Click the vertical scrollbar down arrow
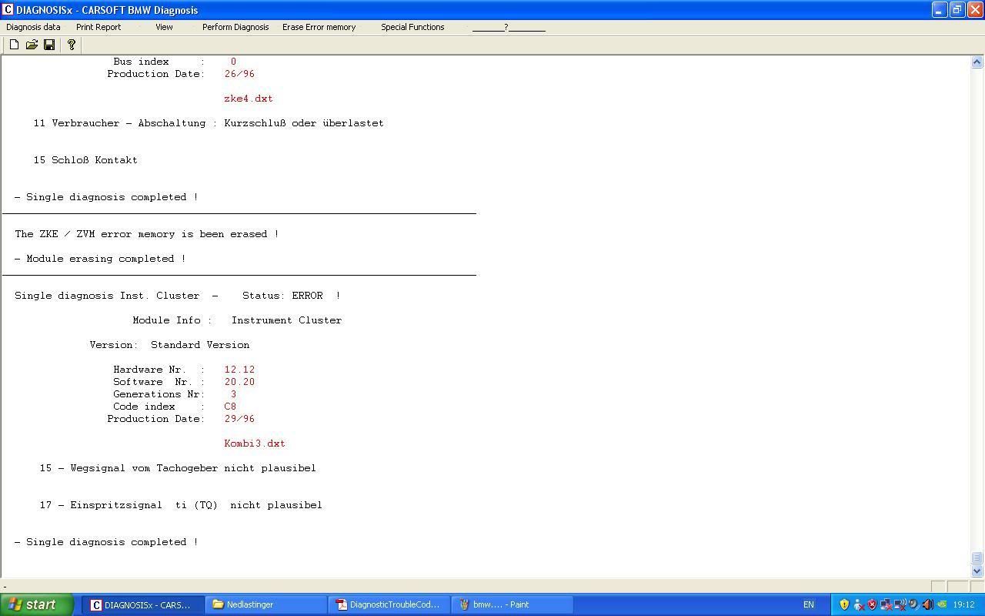 tap(977, 571)
